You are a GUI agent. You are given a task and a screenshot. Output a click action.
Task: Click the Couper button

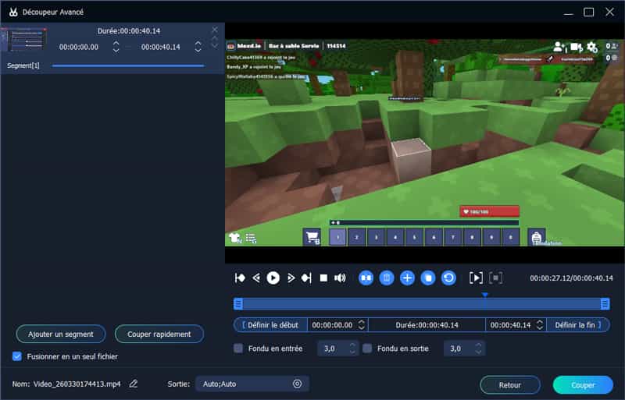tap(583, 385)
